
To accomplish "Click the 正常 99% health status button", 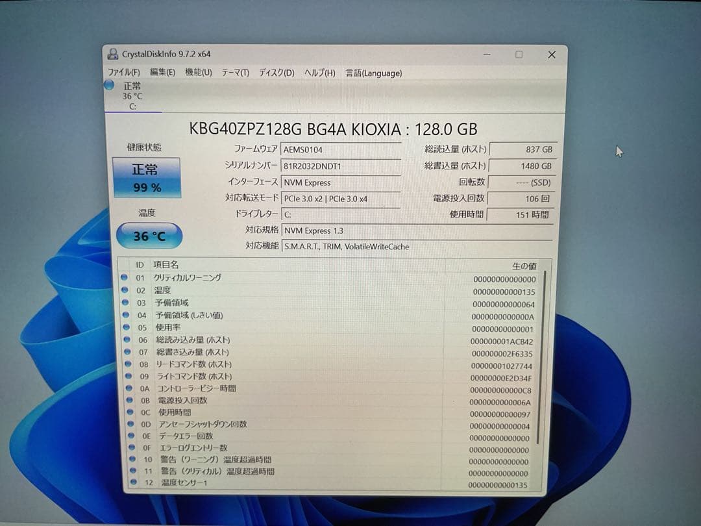I will point(147,178).
